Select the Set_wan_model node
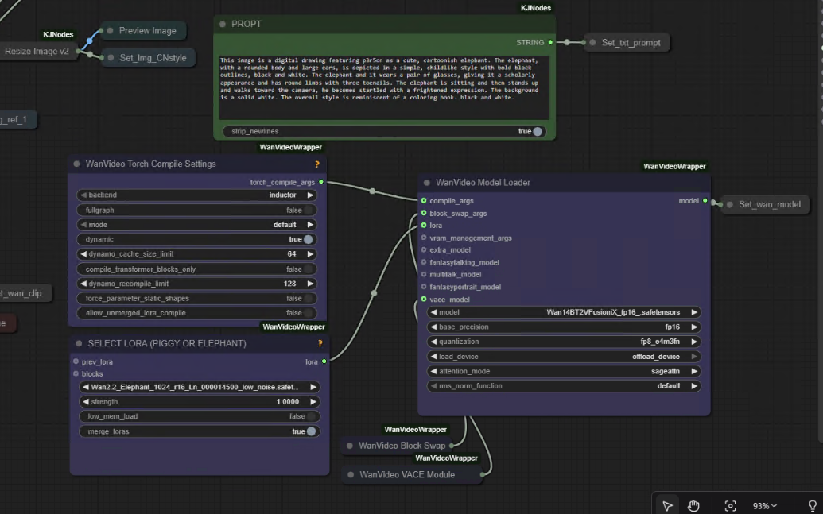 pyautogui.click(x=765, y=204)
